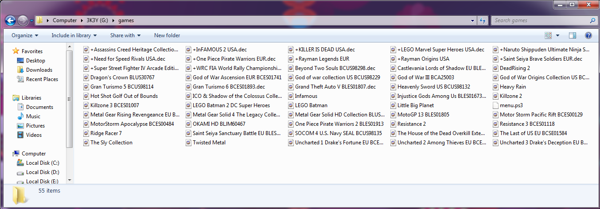This screenshot has width=600, height=209.
Task: Toggle the preview pane icon
Action: (x=573, y=35)
